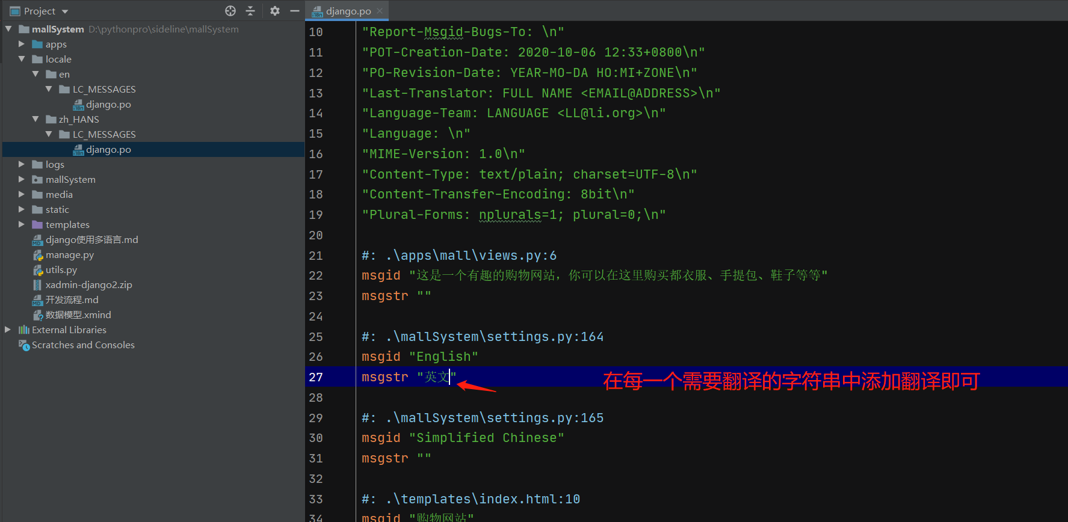The width and height of the screenshot is (1068, 522).
Task: Click the manage.py Python file icon
Action: [37, 254]
